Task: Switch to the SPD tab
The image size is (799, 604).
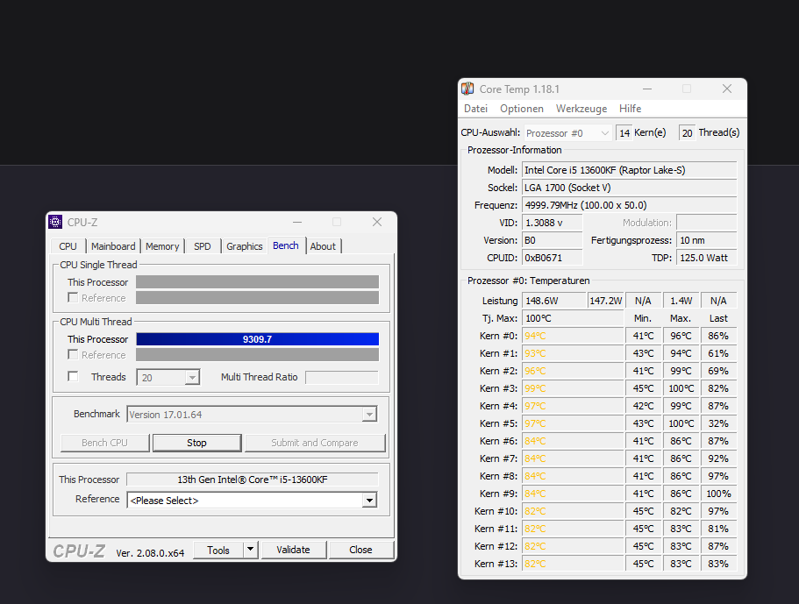Action: click(x=203, y=246)
